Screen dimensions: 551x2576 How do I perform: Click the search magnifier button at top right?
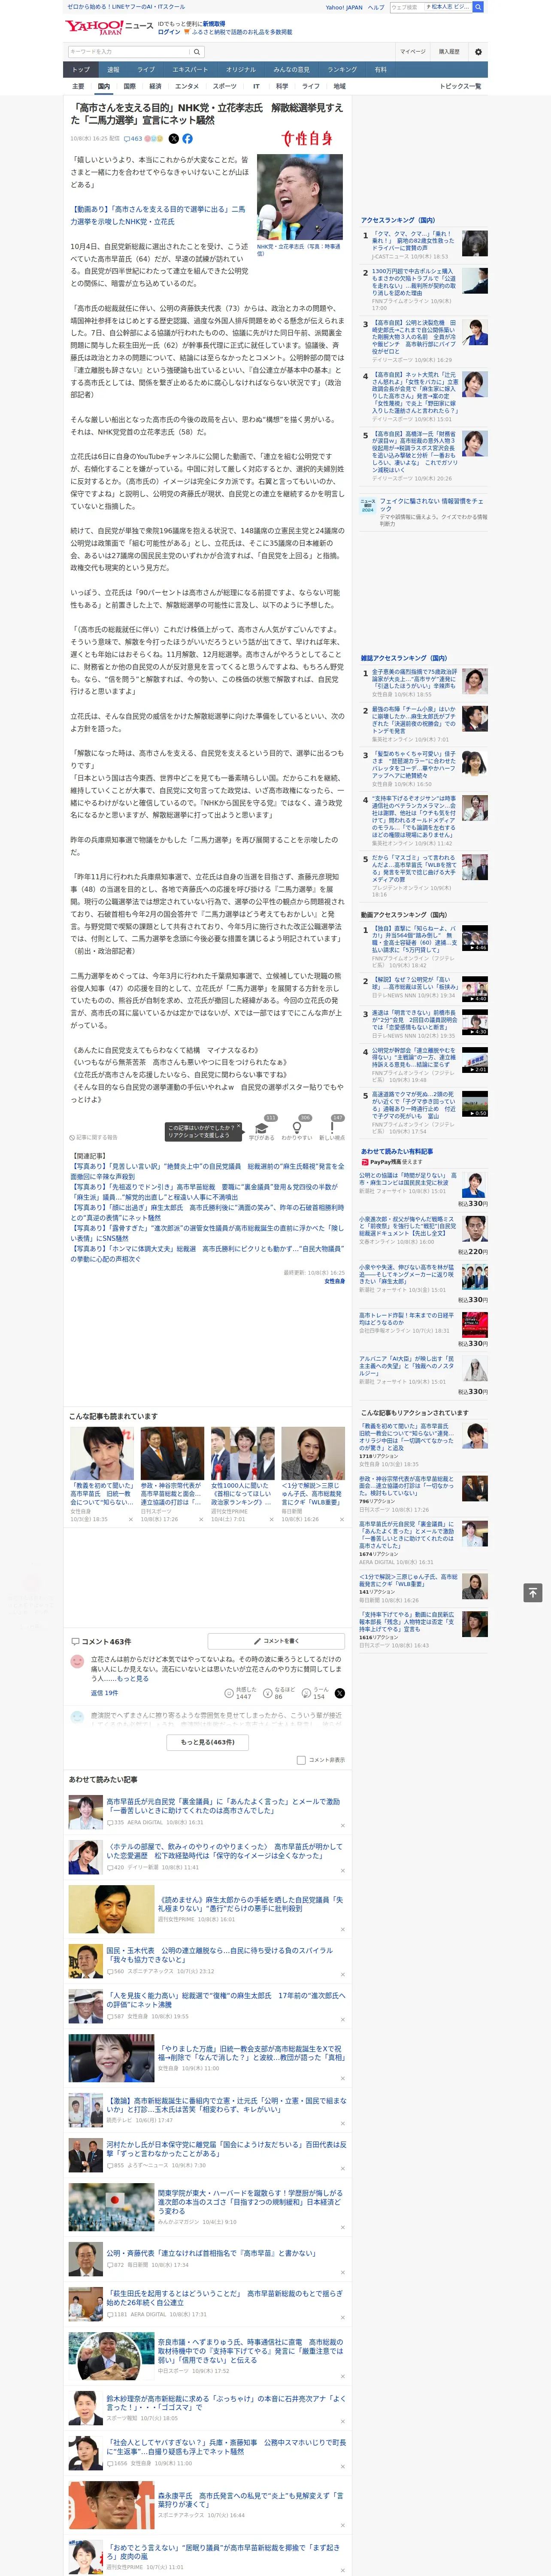[478, 7]
